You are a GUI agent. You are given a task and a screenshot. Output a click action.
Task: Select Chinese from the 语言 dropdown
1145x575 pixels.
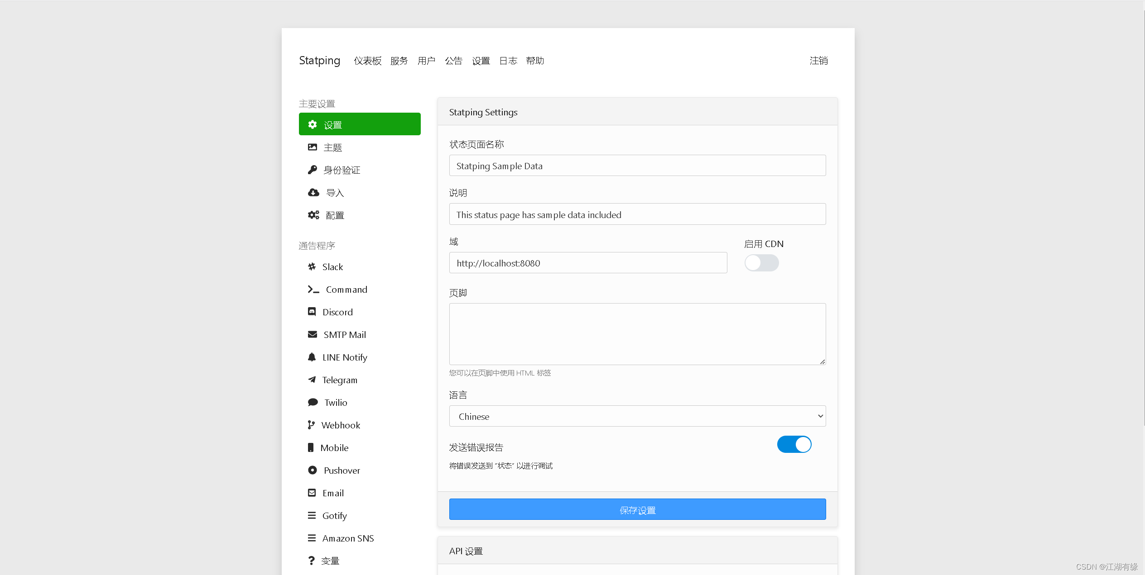coord(637,417)
